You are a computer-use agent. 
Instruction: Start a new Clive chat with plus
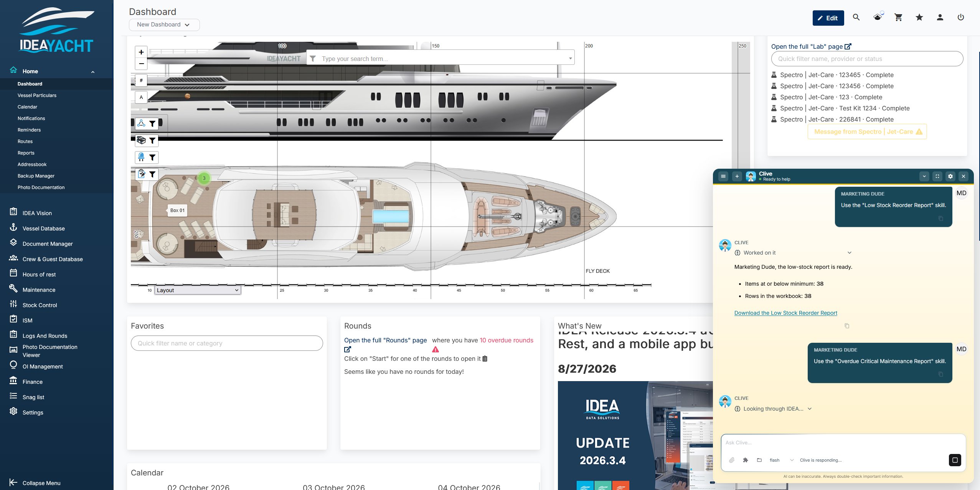[737, 176]
